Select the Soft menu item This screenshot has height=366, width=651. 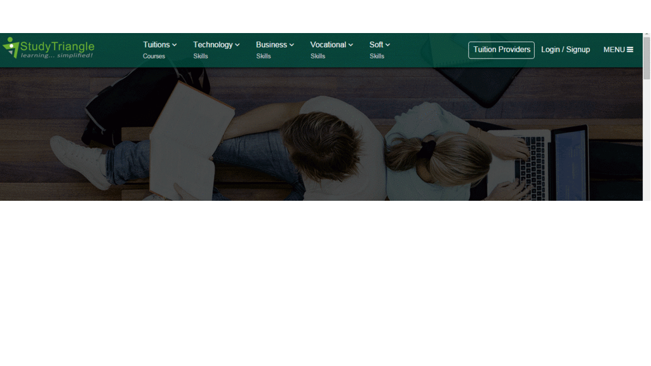(x=376, y=45)
